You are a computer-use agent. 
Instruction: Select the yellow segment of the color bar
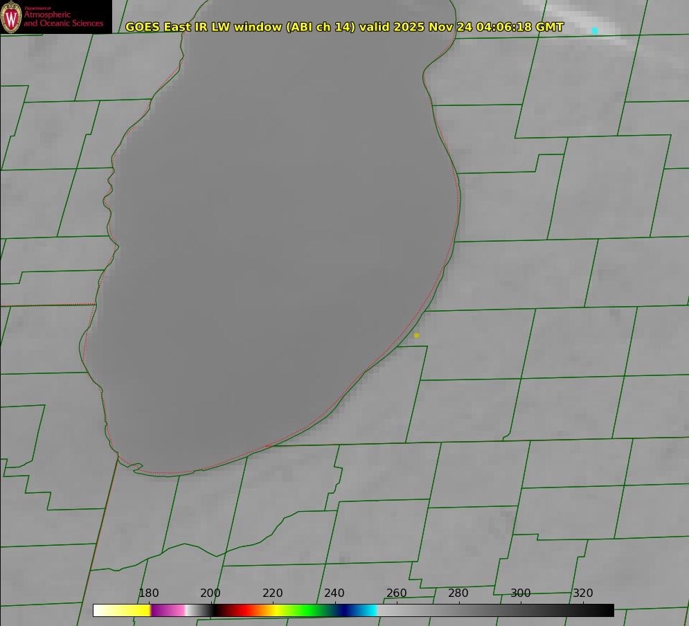pos(135,610)
